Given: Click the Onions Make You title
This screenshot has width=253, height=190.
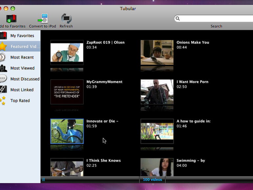Looking at the screenshot, I should coord(193,42).
